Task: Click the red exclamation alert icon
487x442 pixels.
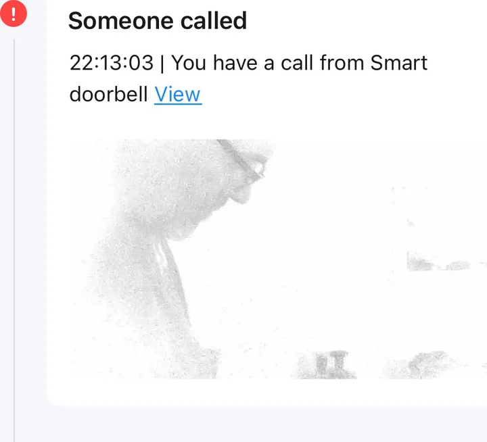Action: 14,14
